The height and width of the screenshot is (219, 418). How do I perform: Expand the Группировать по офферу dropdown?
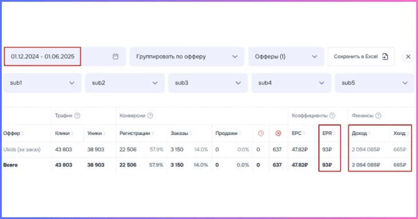click(x=187, y=57)
